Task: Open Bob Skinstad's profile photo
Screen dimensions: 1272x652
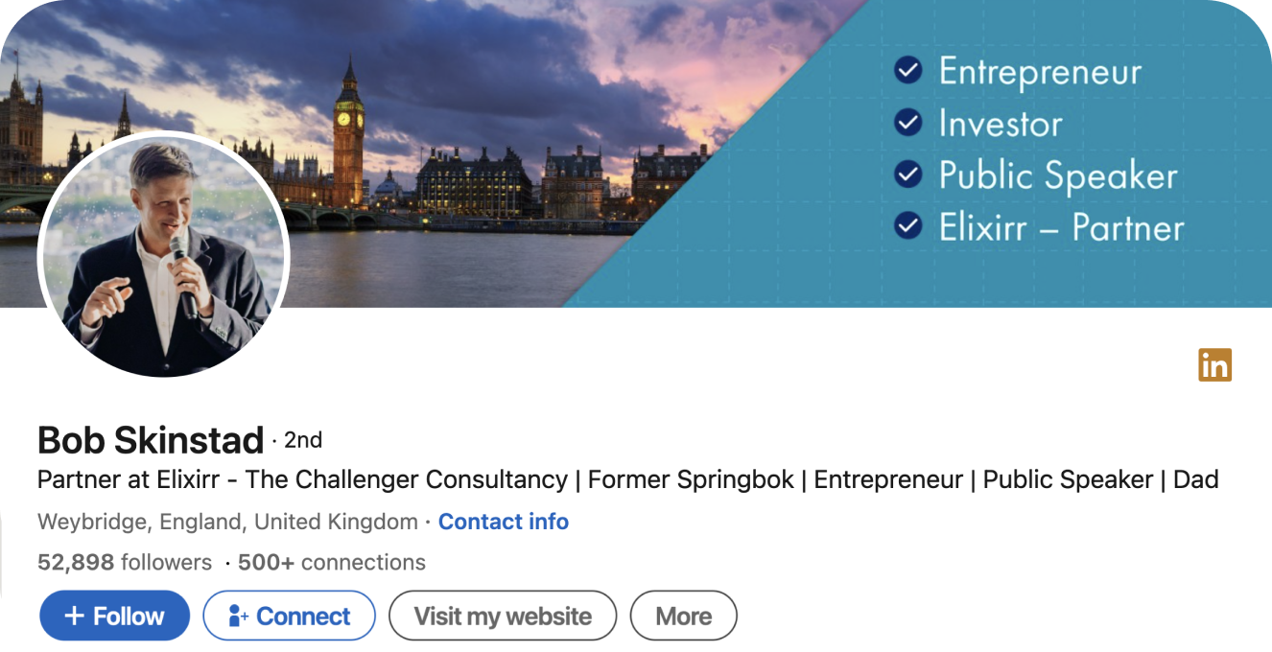Action: coord(163,254)
